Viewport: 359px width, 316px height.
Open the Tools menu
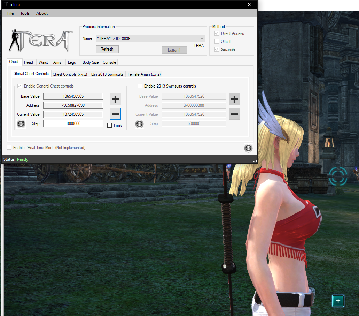(25, 13)
